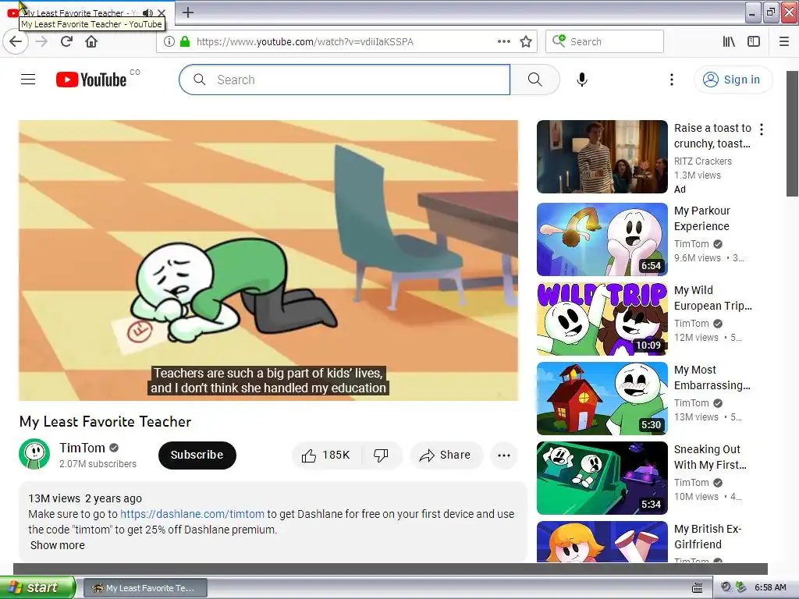Open the Wild Trip video thumbnail
Viewport: 799px width, 599px height.
pyautogui.click(x=602, y=319)
